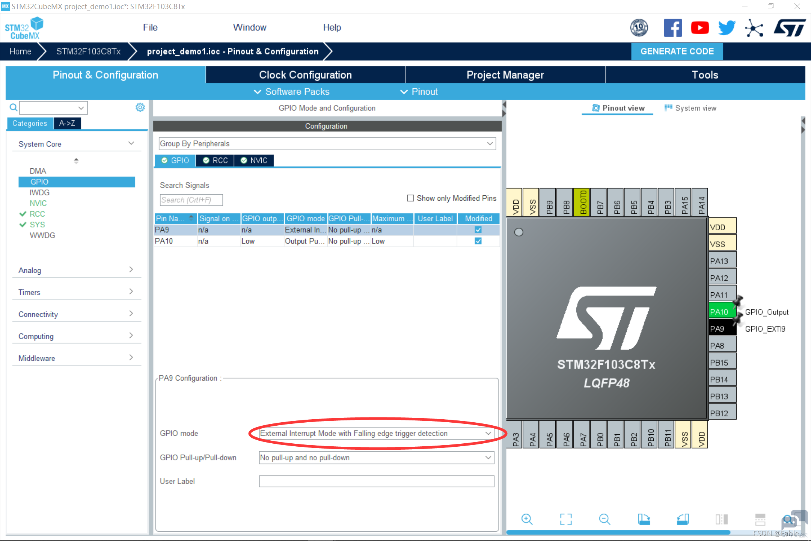Expand the Software Packs menu
The width and height of the screenshot is (811, 541).
point(292,92)
